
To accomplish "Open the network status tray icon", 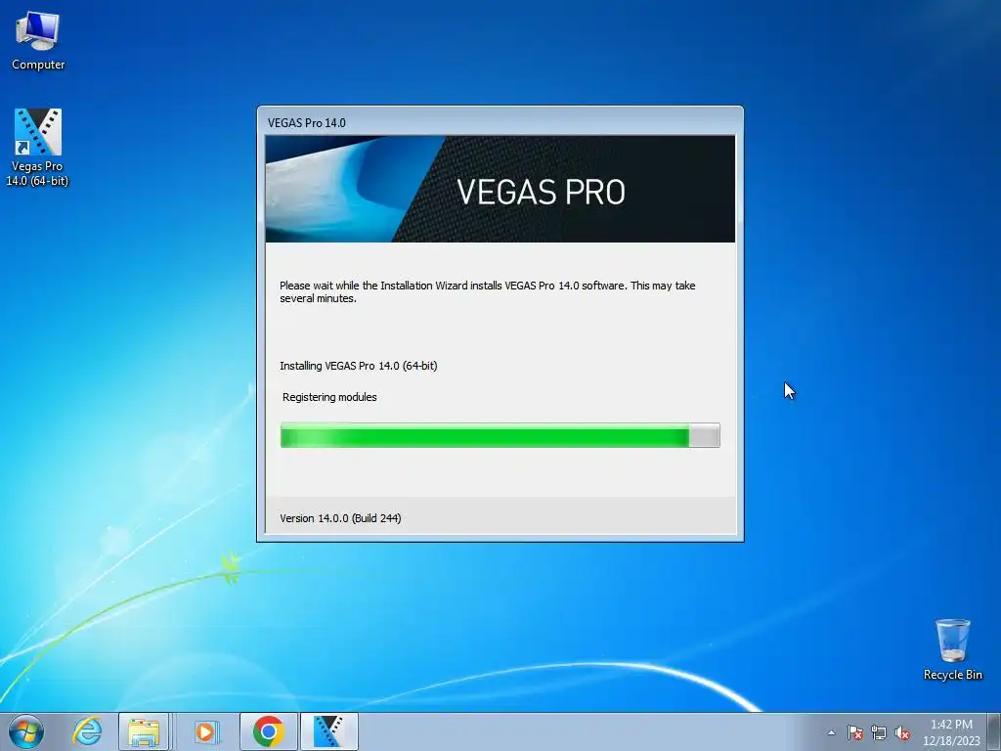I will coord(879,732).
